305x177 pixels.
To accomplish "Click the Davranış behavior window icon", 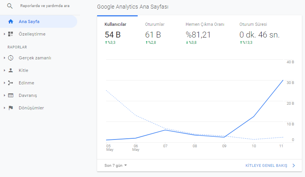I will 11,95.
